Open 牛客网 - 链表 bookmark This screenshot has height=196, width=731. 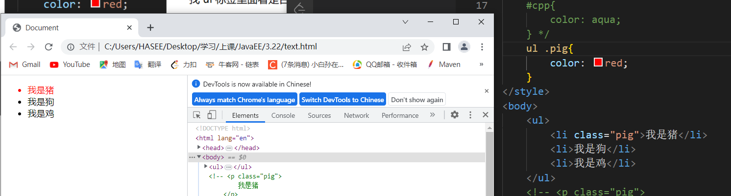click(x=232, y=64)
